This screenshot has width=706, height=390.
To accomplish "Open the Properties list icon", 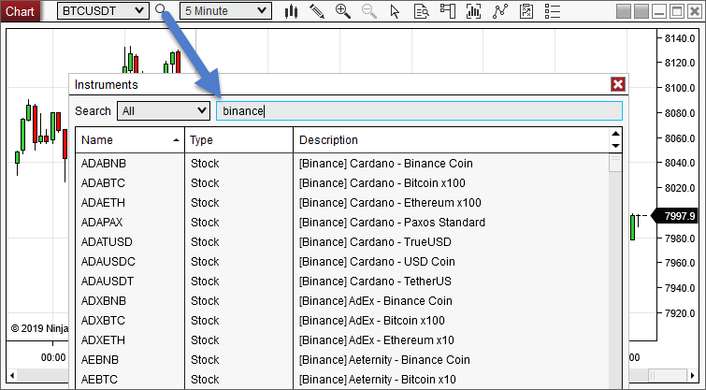I will [x=553, y=11].
